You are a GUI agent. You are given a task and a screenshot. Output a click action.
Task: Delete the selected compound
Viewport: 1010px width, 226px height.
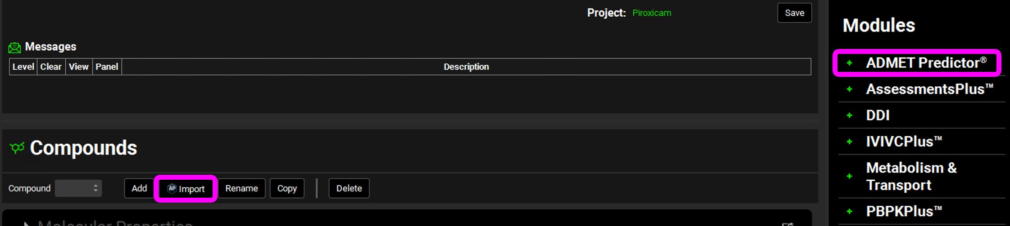[349, 188]
